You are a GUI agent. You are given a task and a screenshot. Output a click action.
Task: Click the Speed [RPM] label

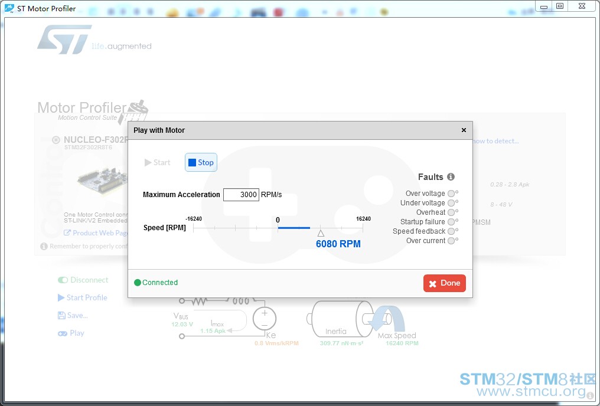165,228
